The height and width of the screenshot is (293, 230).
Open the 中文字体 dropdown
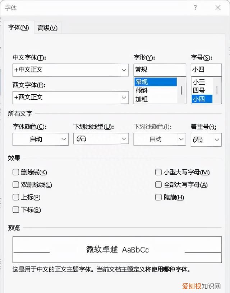tap(124, 70)
